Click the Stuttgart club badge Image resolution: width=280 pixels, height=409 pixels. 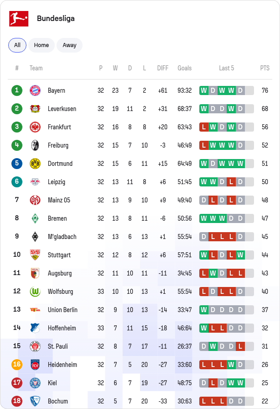(35, 255)
